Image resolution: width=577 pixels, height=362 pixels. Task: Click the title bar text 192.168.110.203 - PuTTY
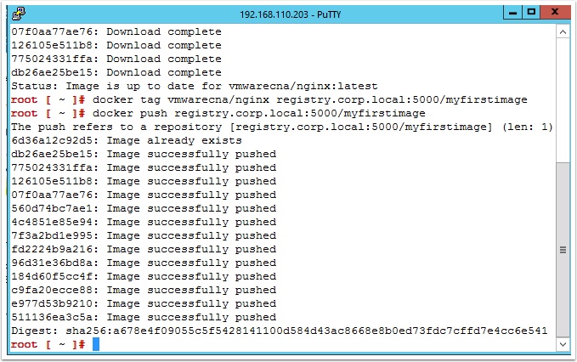tap(291, 14)
